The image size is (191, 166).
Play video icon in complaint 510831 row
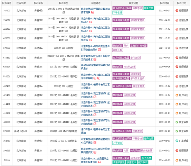pyautogui.click(x=99, y=78)
